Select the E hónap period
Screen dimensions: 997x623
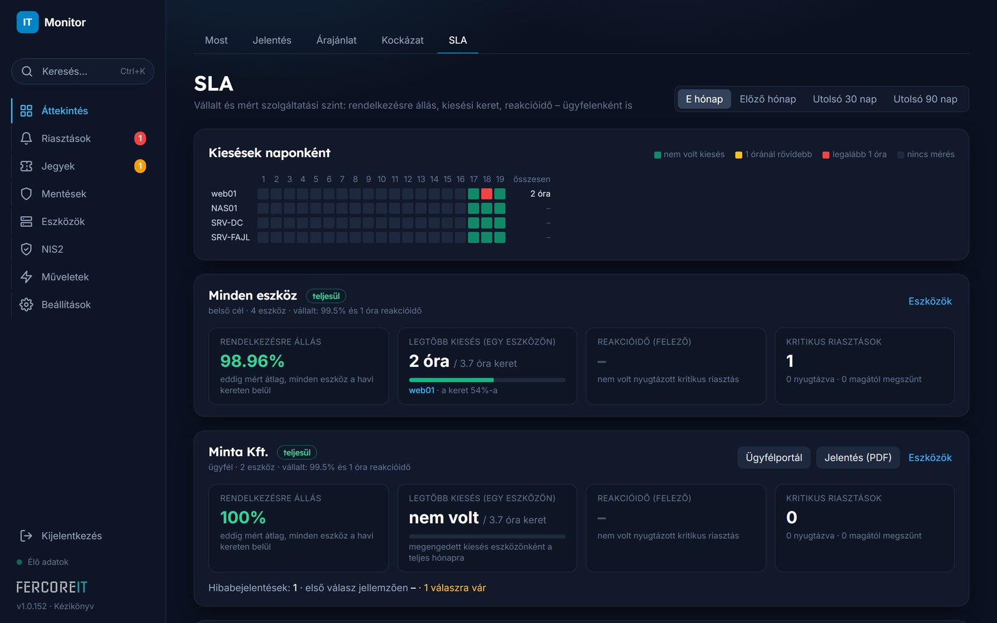pos(704,99)
